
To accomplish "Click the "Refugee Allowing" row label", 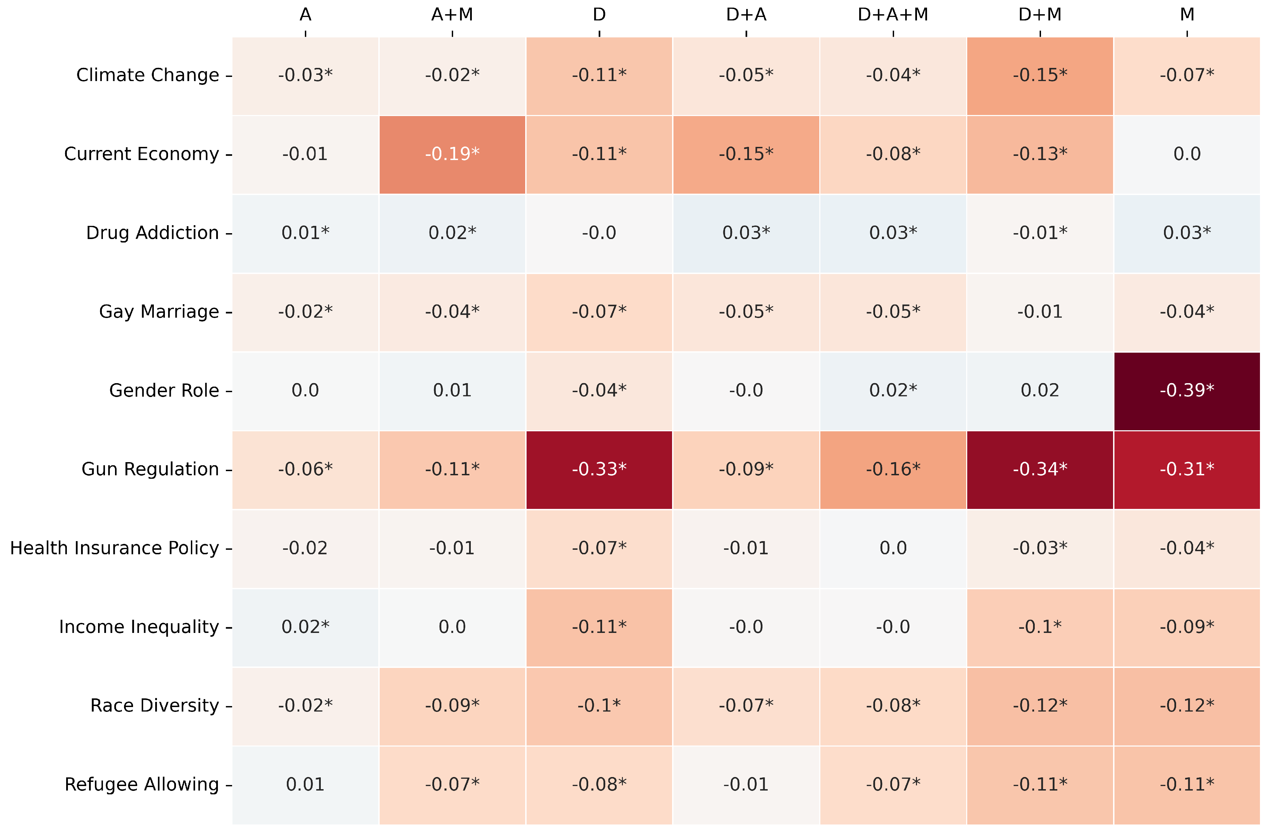I will click(x=142, y=785).
